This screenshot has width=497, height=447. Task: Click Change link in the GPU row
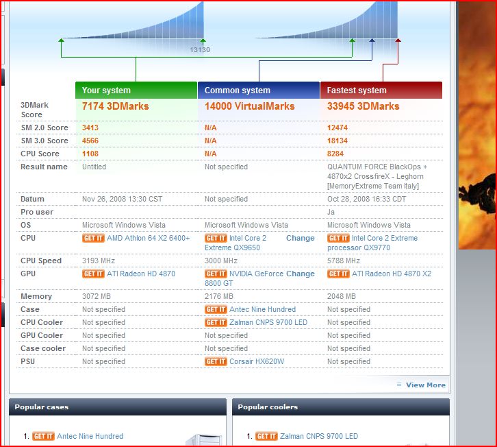pyautogui.click(x=300, y=274)
